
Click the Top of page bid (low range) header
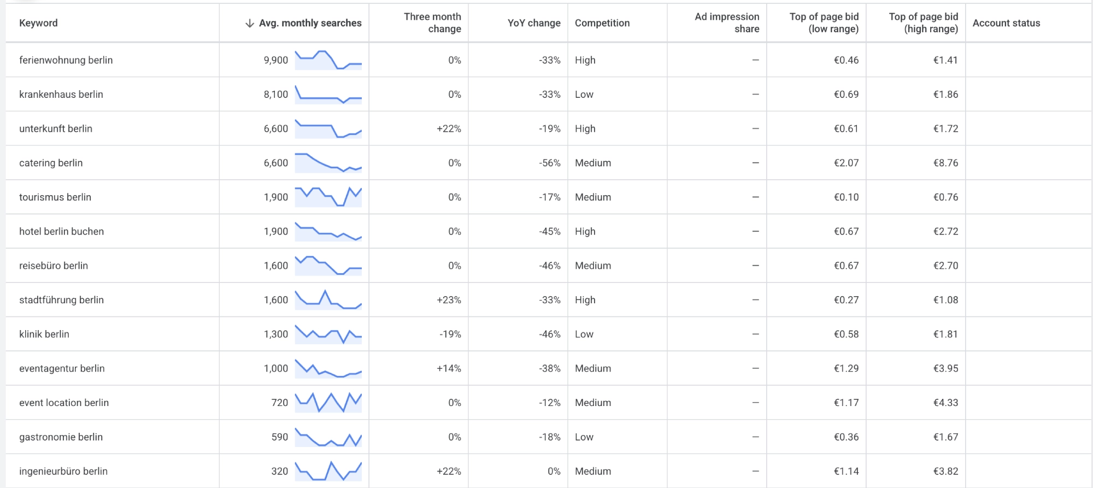tap(824, 23)
